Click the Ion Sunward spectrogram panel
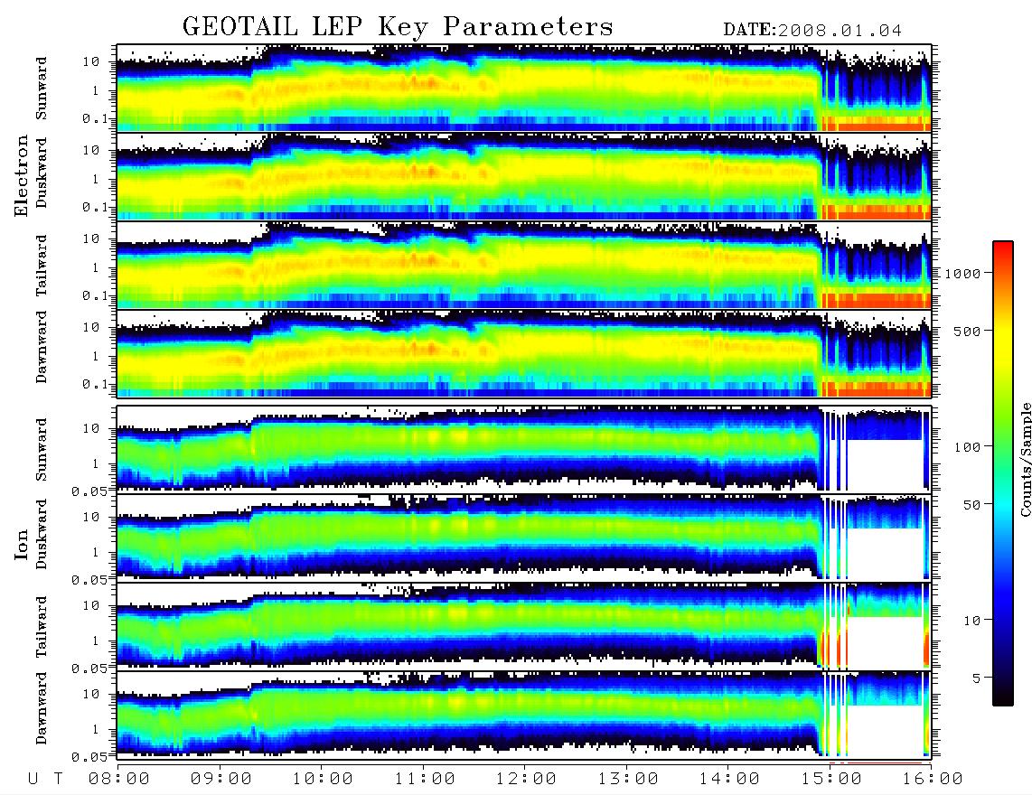This screenshot has height=795, width=1032. tap(524, 448)
